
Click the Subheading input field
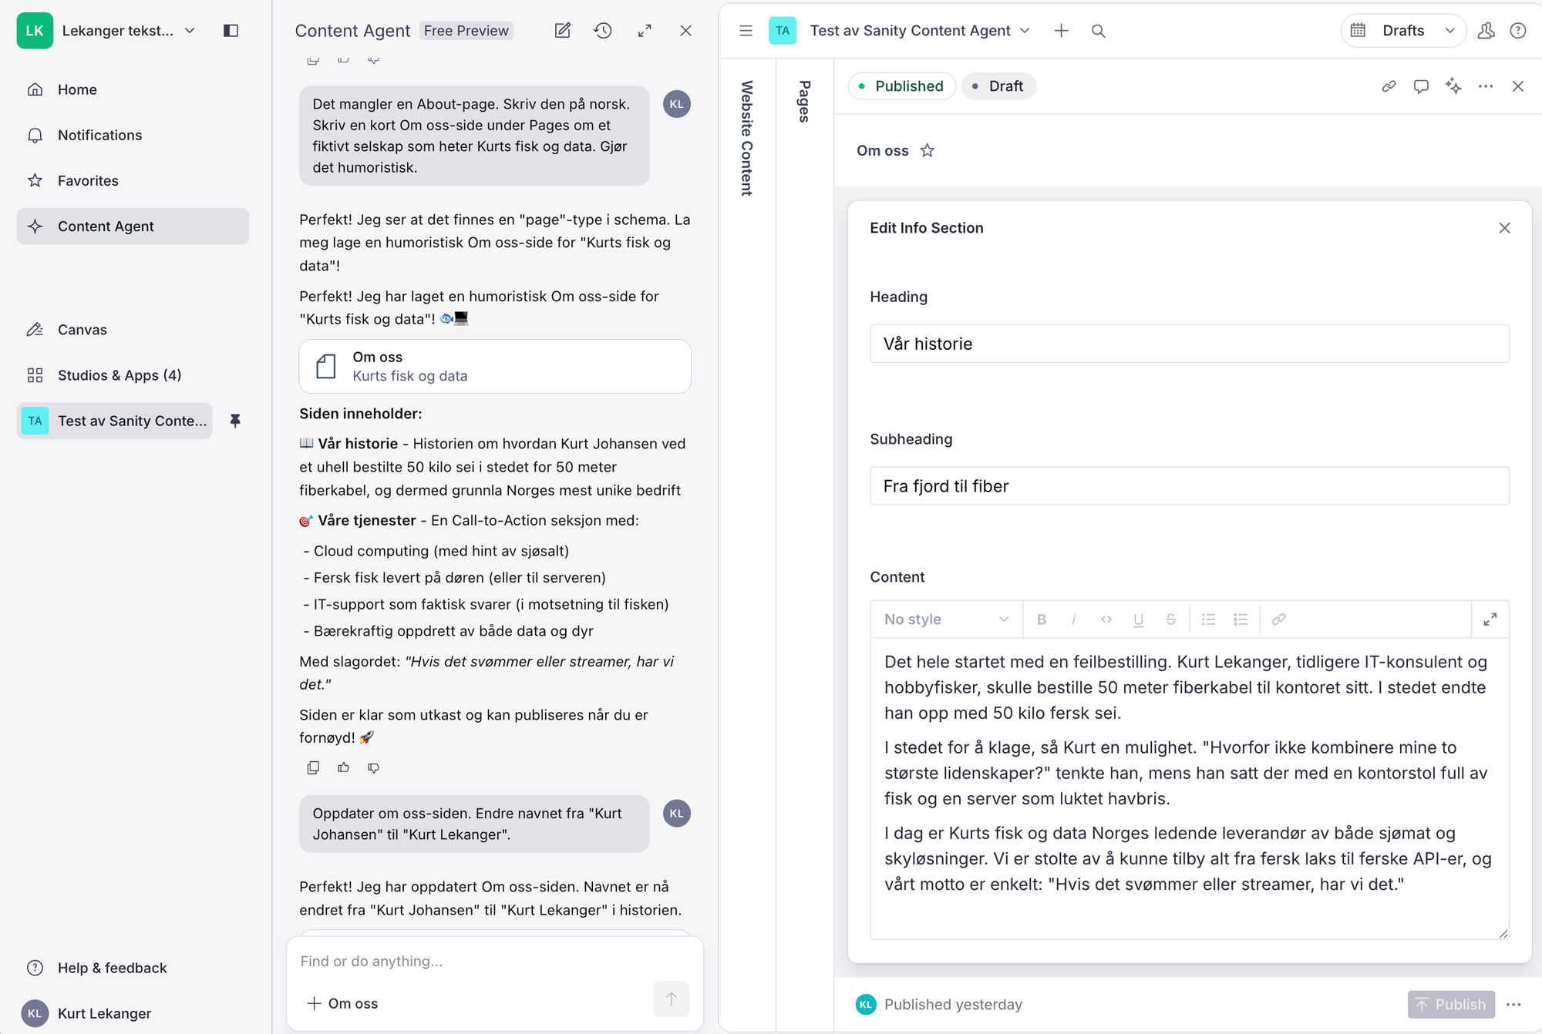(x=1189, y=486)
